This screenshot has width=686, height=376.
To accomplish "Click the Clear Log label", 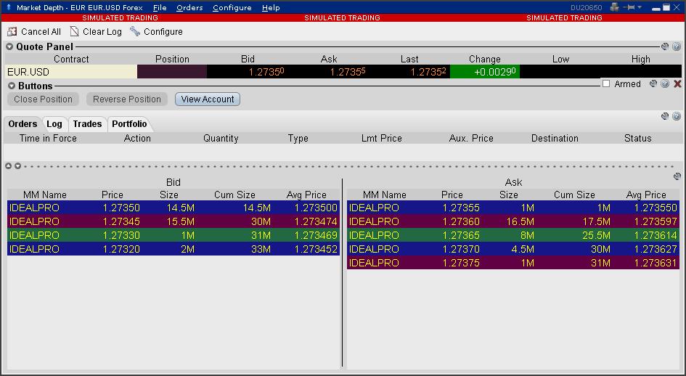I will point(102,31).
